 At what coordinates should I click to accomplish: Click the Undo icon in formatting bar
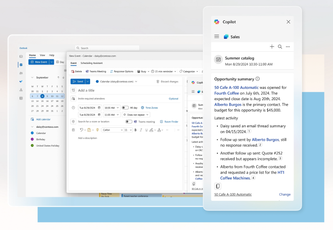coord(81,130)
